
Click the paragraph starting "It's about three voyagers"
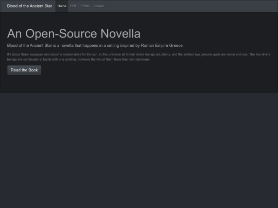[138, 57]
